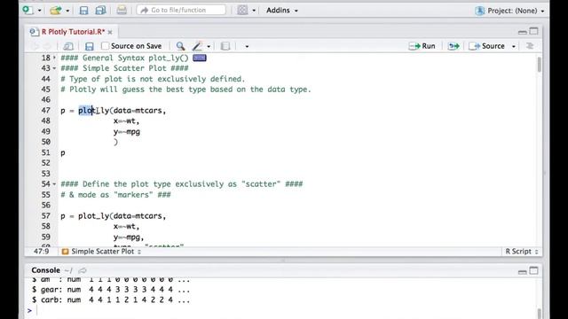Click the console view current directory arrow icon

pyautogui.click(x=83, y=270)
